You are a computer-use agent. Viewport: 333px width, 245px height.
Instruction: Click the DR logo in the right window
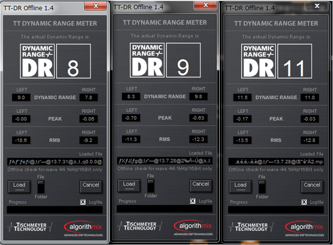tap(258, 61)
